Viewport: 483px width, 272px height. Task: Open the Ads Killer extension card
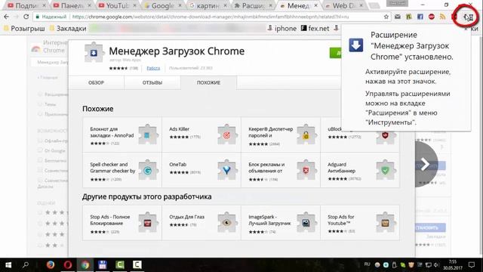[202, 134]
